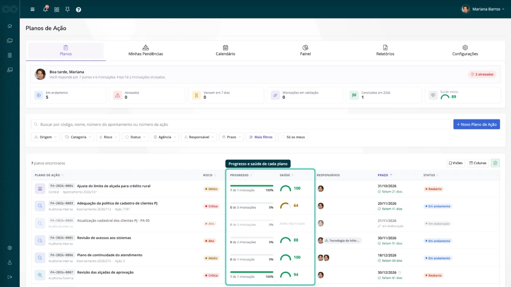Image resolution: width=511 pixels, height=287 pixels.
Task: Click the progress bar of PA-2026-0007
Action: (251, 272)
